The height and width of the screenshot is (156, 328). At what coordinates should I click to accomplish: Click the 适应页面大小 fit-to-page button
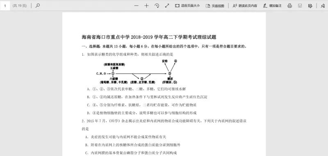[x=187, y=6]
